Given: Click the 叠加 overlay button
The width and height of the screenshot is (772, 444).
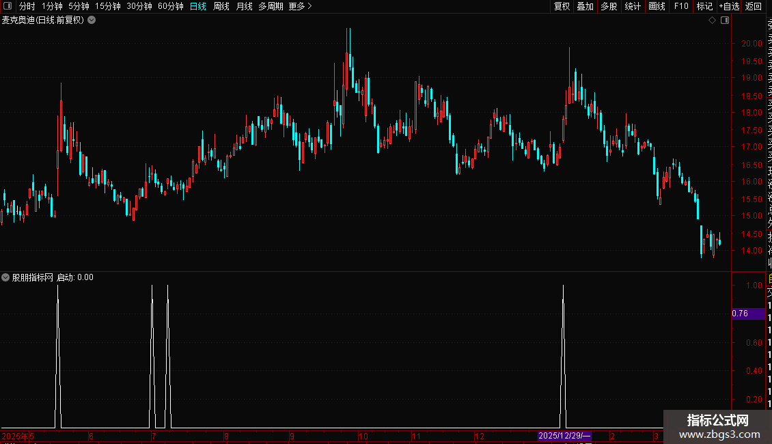Looking at the screenshot, I should pos(585,6).
